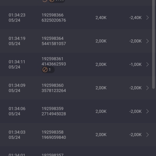Expand the 01:34:06 record with its arrow
The height and width of the screenshot is (156, 156).
pos(147,111)
